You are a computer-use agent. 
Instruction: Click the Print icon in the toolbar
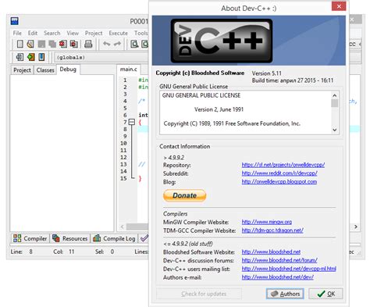pos(88,44)
